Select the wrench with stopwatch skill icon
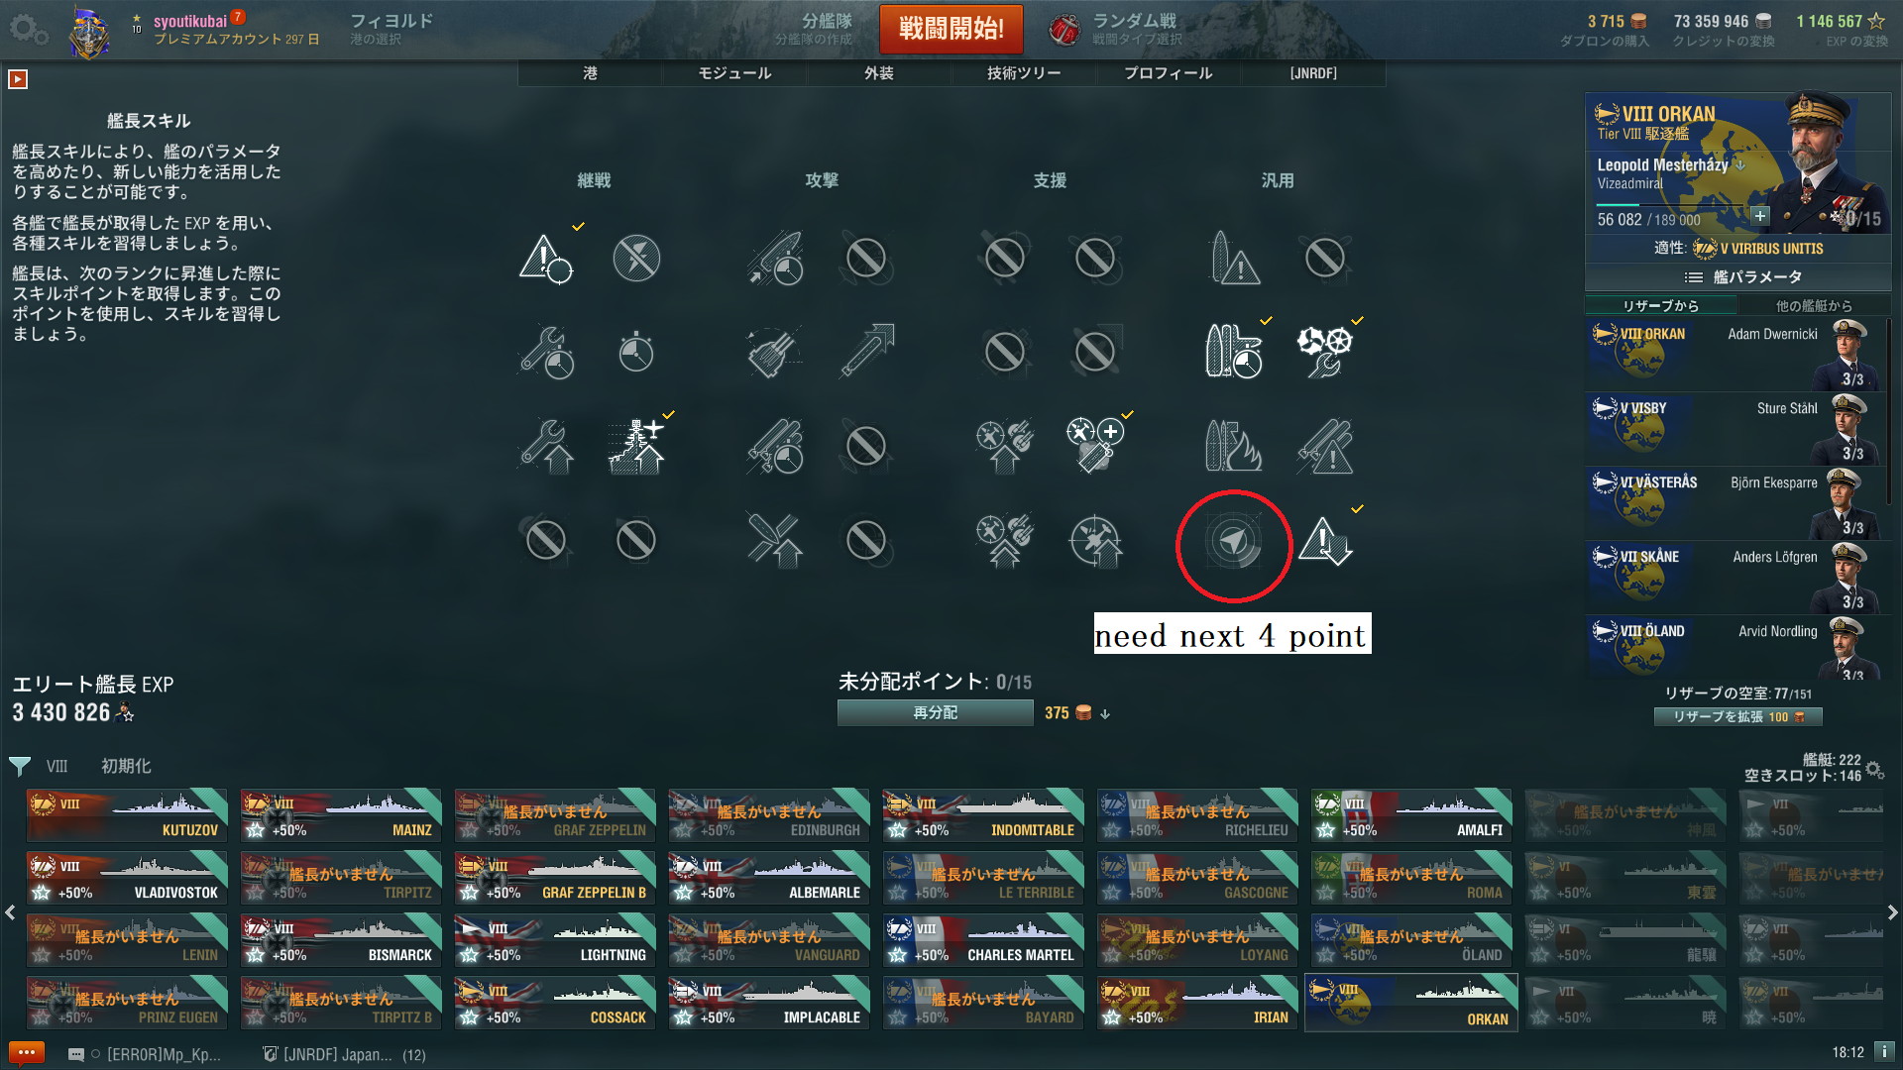 click(x=545, y=352)
